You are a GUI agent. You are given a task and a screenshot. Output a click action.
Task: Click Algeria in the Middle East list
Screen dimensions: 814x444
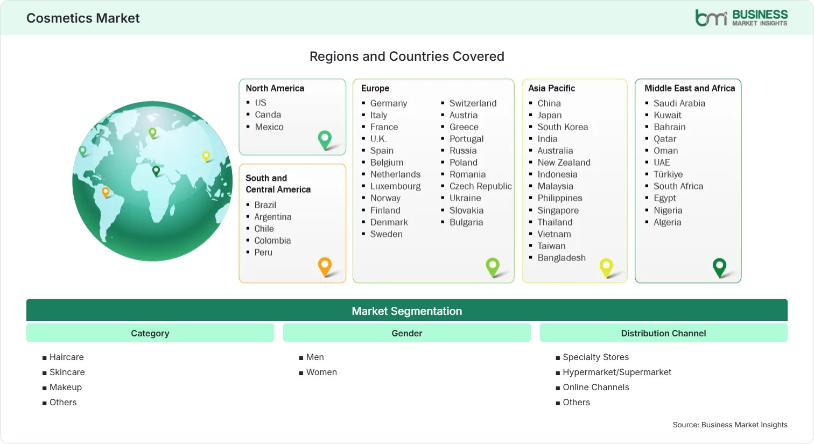668,222
